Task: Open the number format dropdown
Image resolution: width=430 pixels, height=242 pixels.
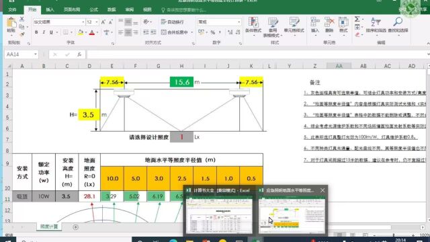Action: click(x=239, y=22)
